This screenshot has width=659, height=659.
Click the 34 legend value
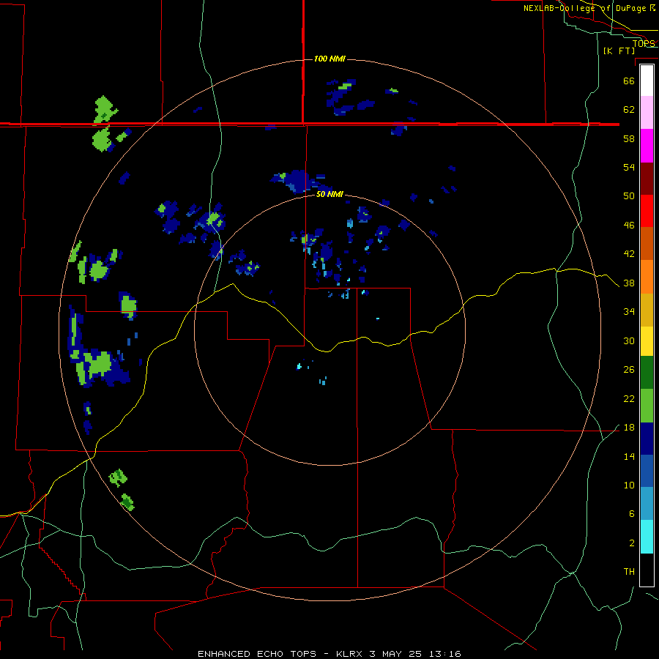(x=629, y=312)
